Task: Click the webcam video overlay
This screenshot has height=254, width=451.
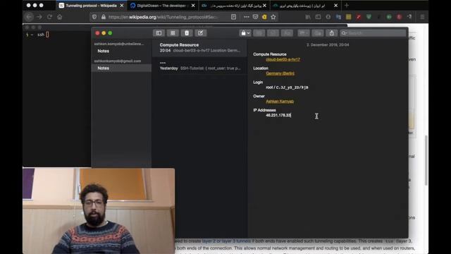Action: pyautogui.click(x=99, y=211)
